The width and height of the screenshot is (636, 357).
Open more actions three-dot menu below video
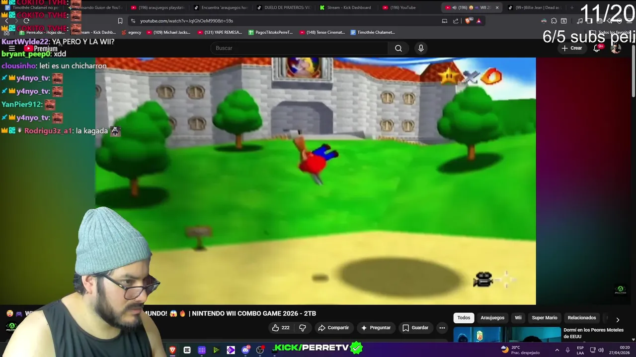click(442, 328)
